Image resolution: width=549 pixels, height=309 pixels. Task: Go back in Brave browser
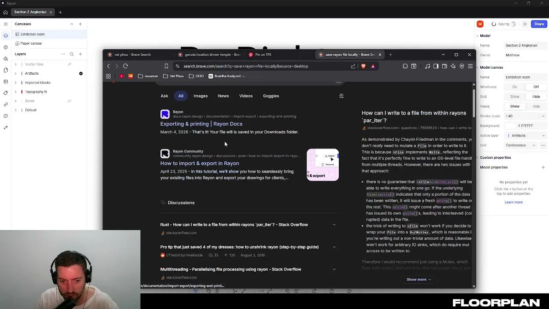(x=109, y=66)
